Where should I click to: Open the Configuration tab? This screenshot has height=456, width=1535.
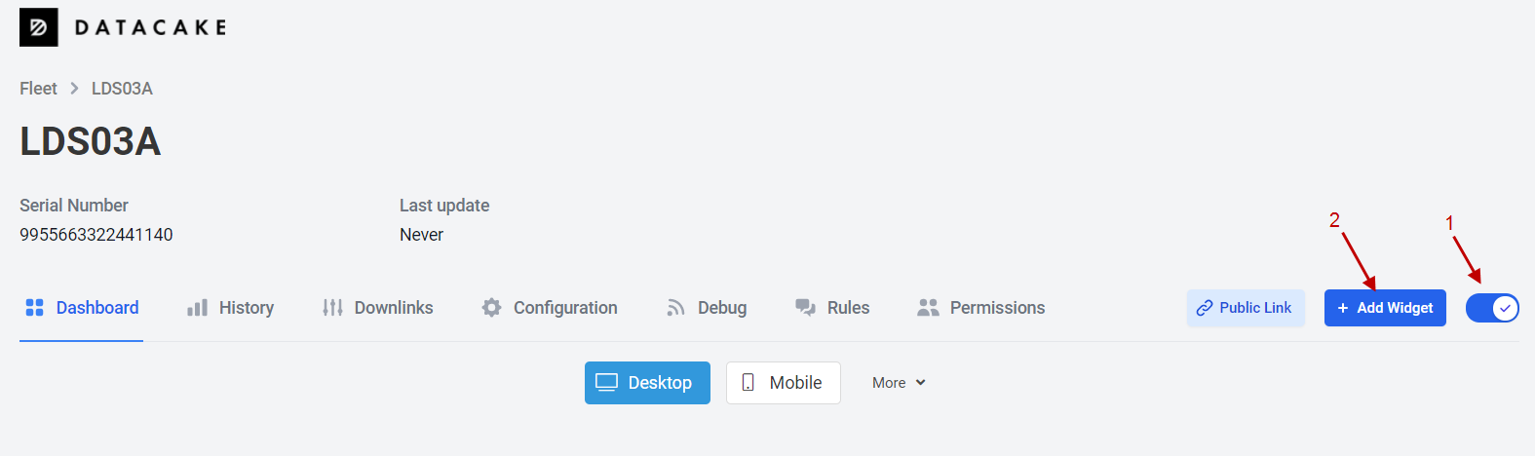550,308
